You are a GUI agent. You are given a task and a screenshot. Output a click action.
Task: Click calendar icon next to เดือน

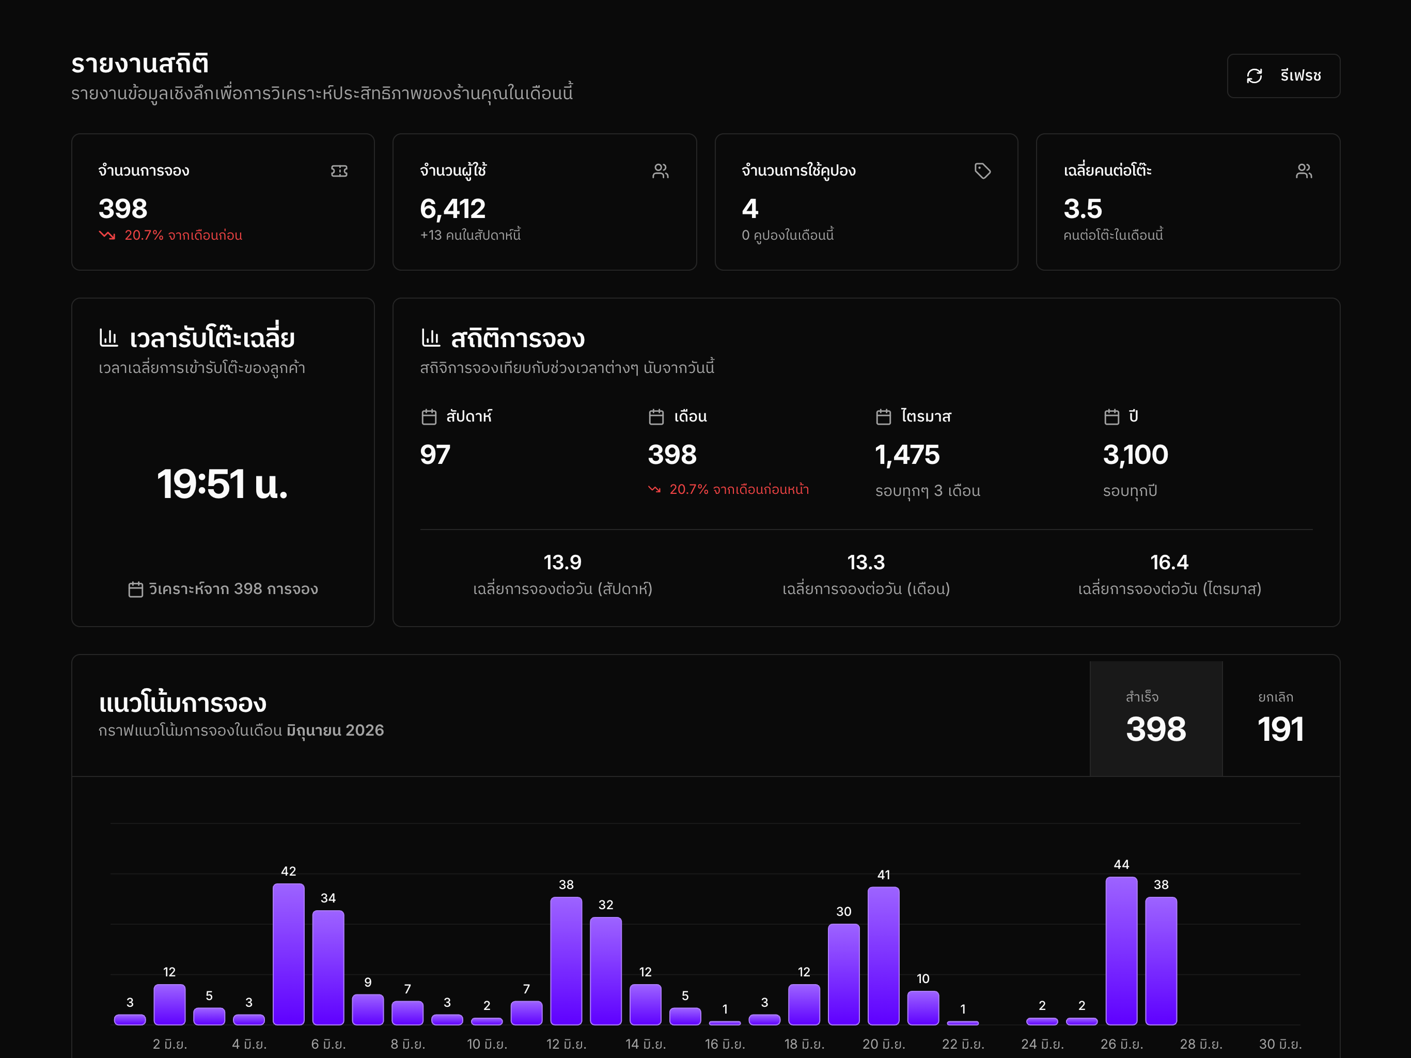point(656,417)
